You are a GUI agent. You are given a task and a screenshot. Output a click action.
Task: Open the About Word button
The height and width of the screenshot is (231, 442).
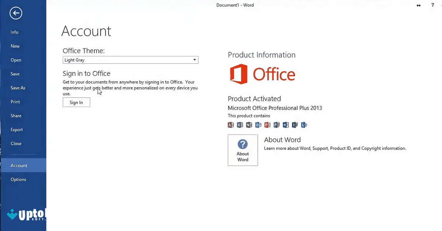242,150
